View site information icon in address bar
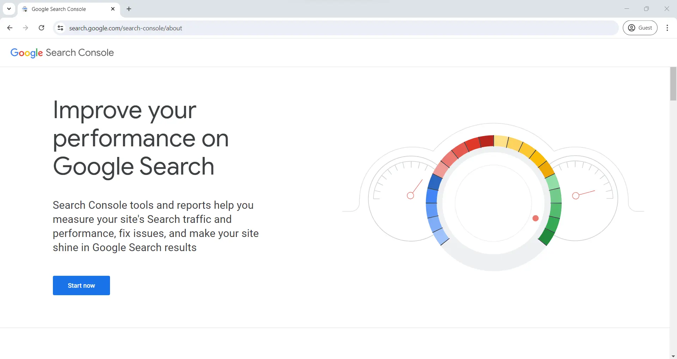The height and width of the screenshot is (359, 677). pyautogui.click(x=60, y=28)
